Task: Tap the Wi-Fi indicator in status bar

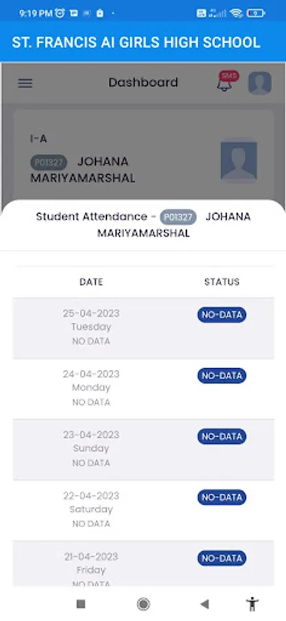Action: (236, 14)
